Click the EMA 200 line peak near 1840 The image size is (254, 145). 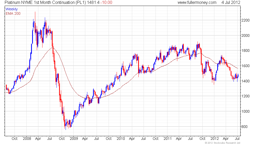[52, 48]
